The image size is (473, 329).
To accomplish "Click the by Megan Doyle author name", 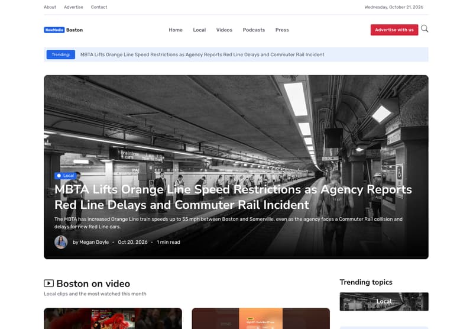I will (90, 242).
